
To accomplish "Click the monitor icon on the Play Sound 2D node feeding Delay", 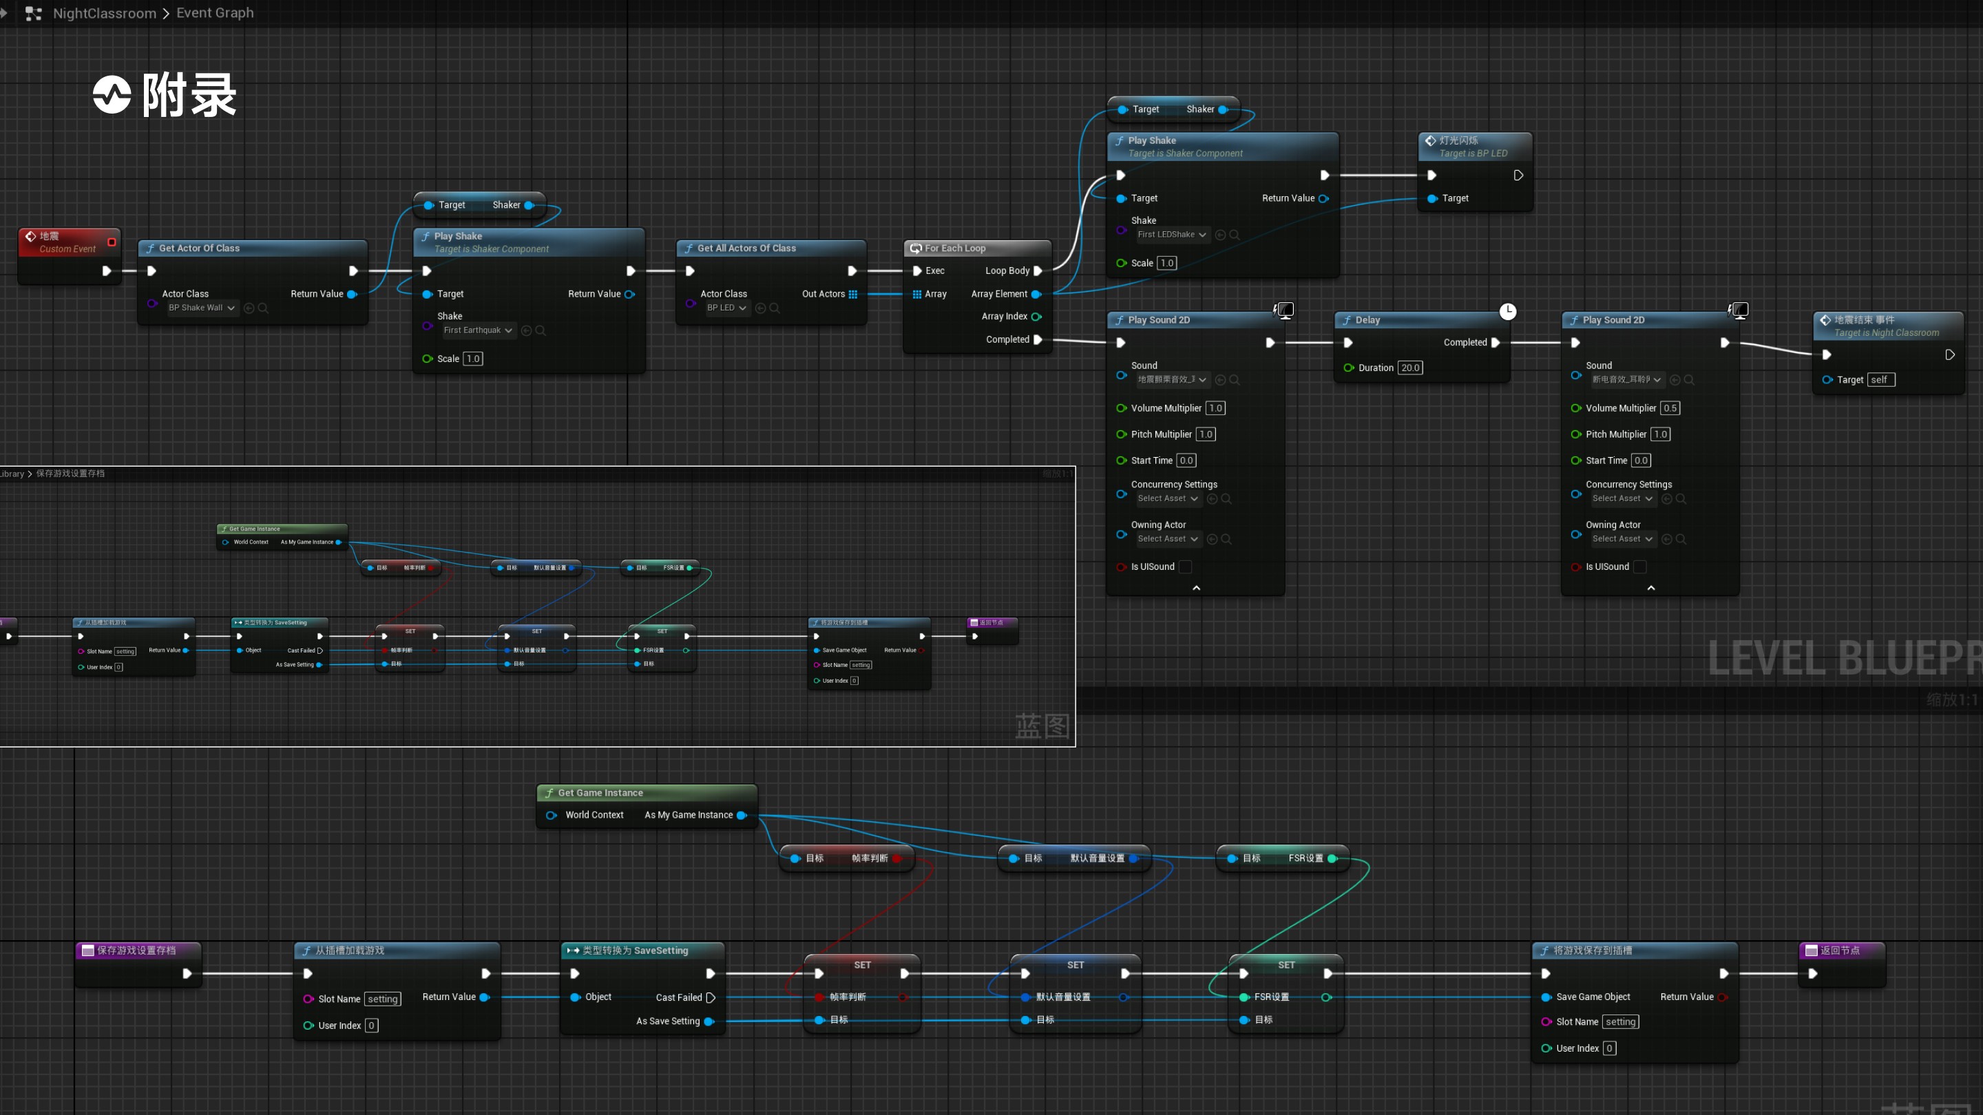I will tap(1285, 310).
